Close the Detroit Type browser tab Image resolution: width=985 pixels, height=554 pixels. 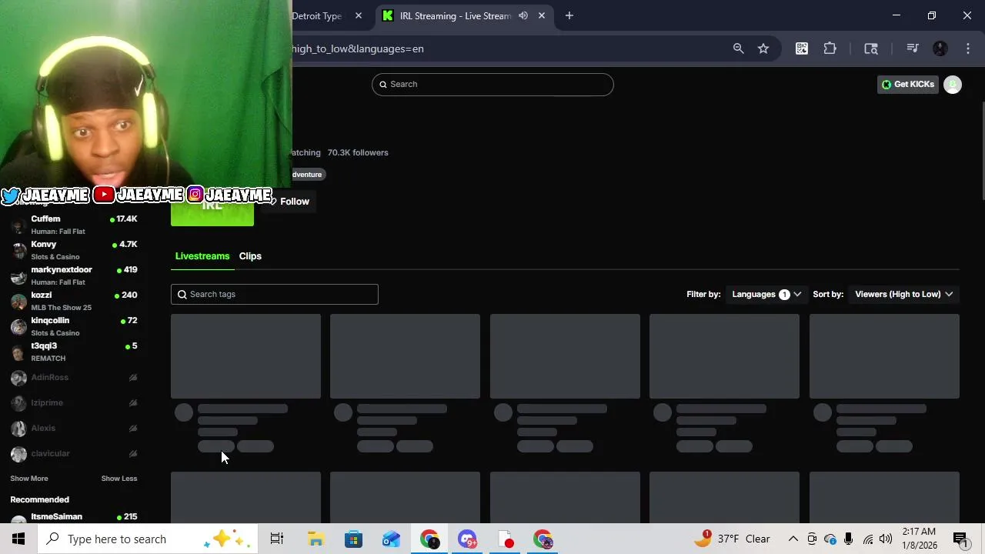358,15
